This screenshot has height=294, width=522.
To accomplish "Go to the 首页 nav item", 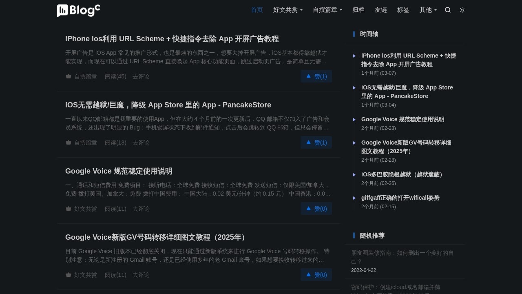I will (x=257, y=10).
